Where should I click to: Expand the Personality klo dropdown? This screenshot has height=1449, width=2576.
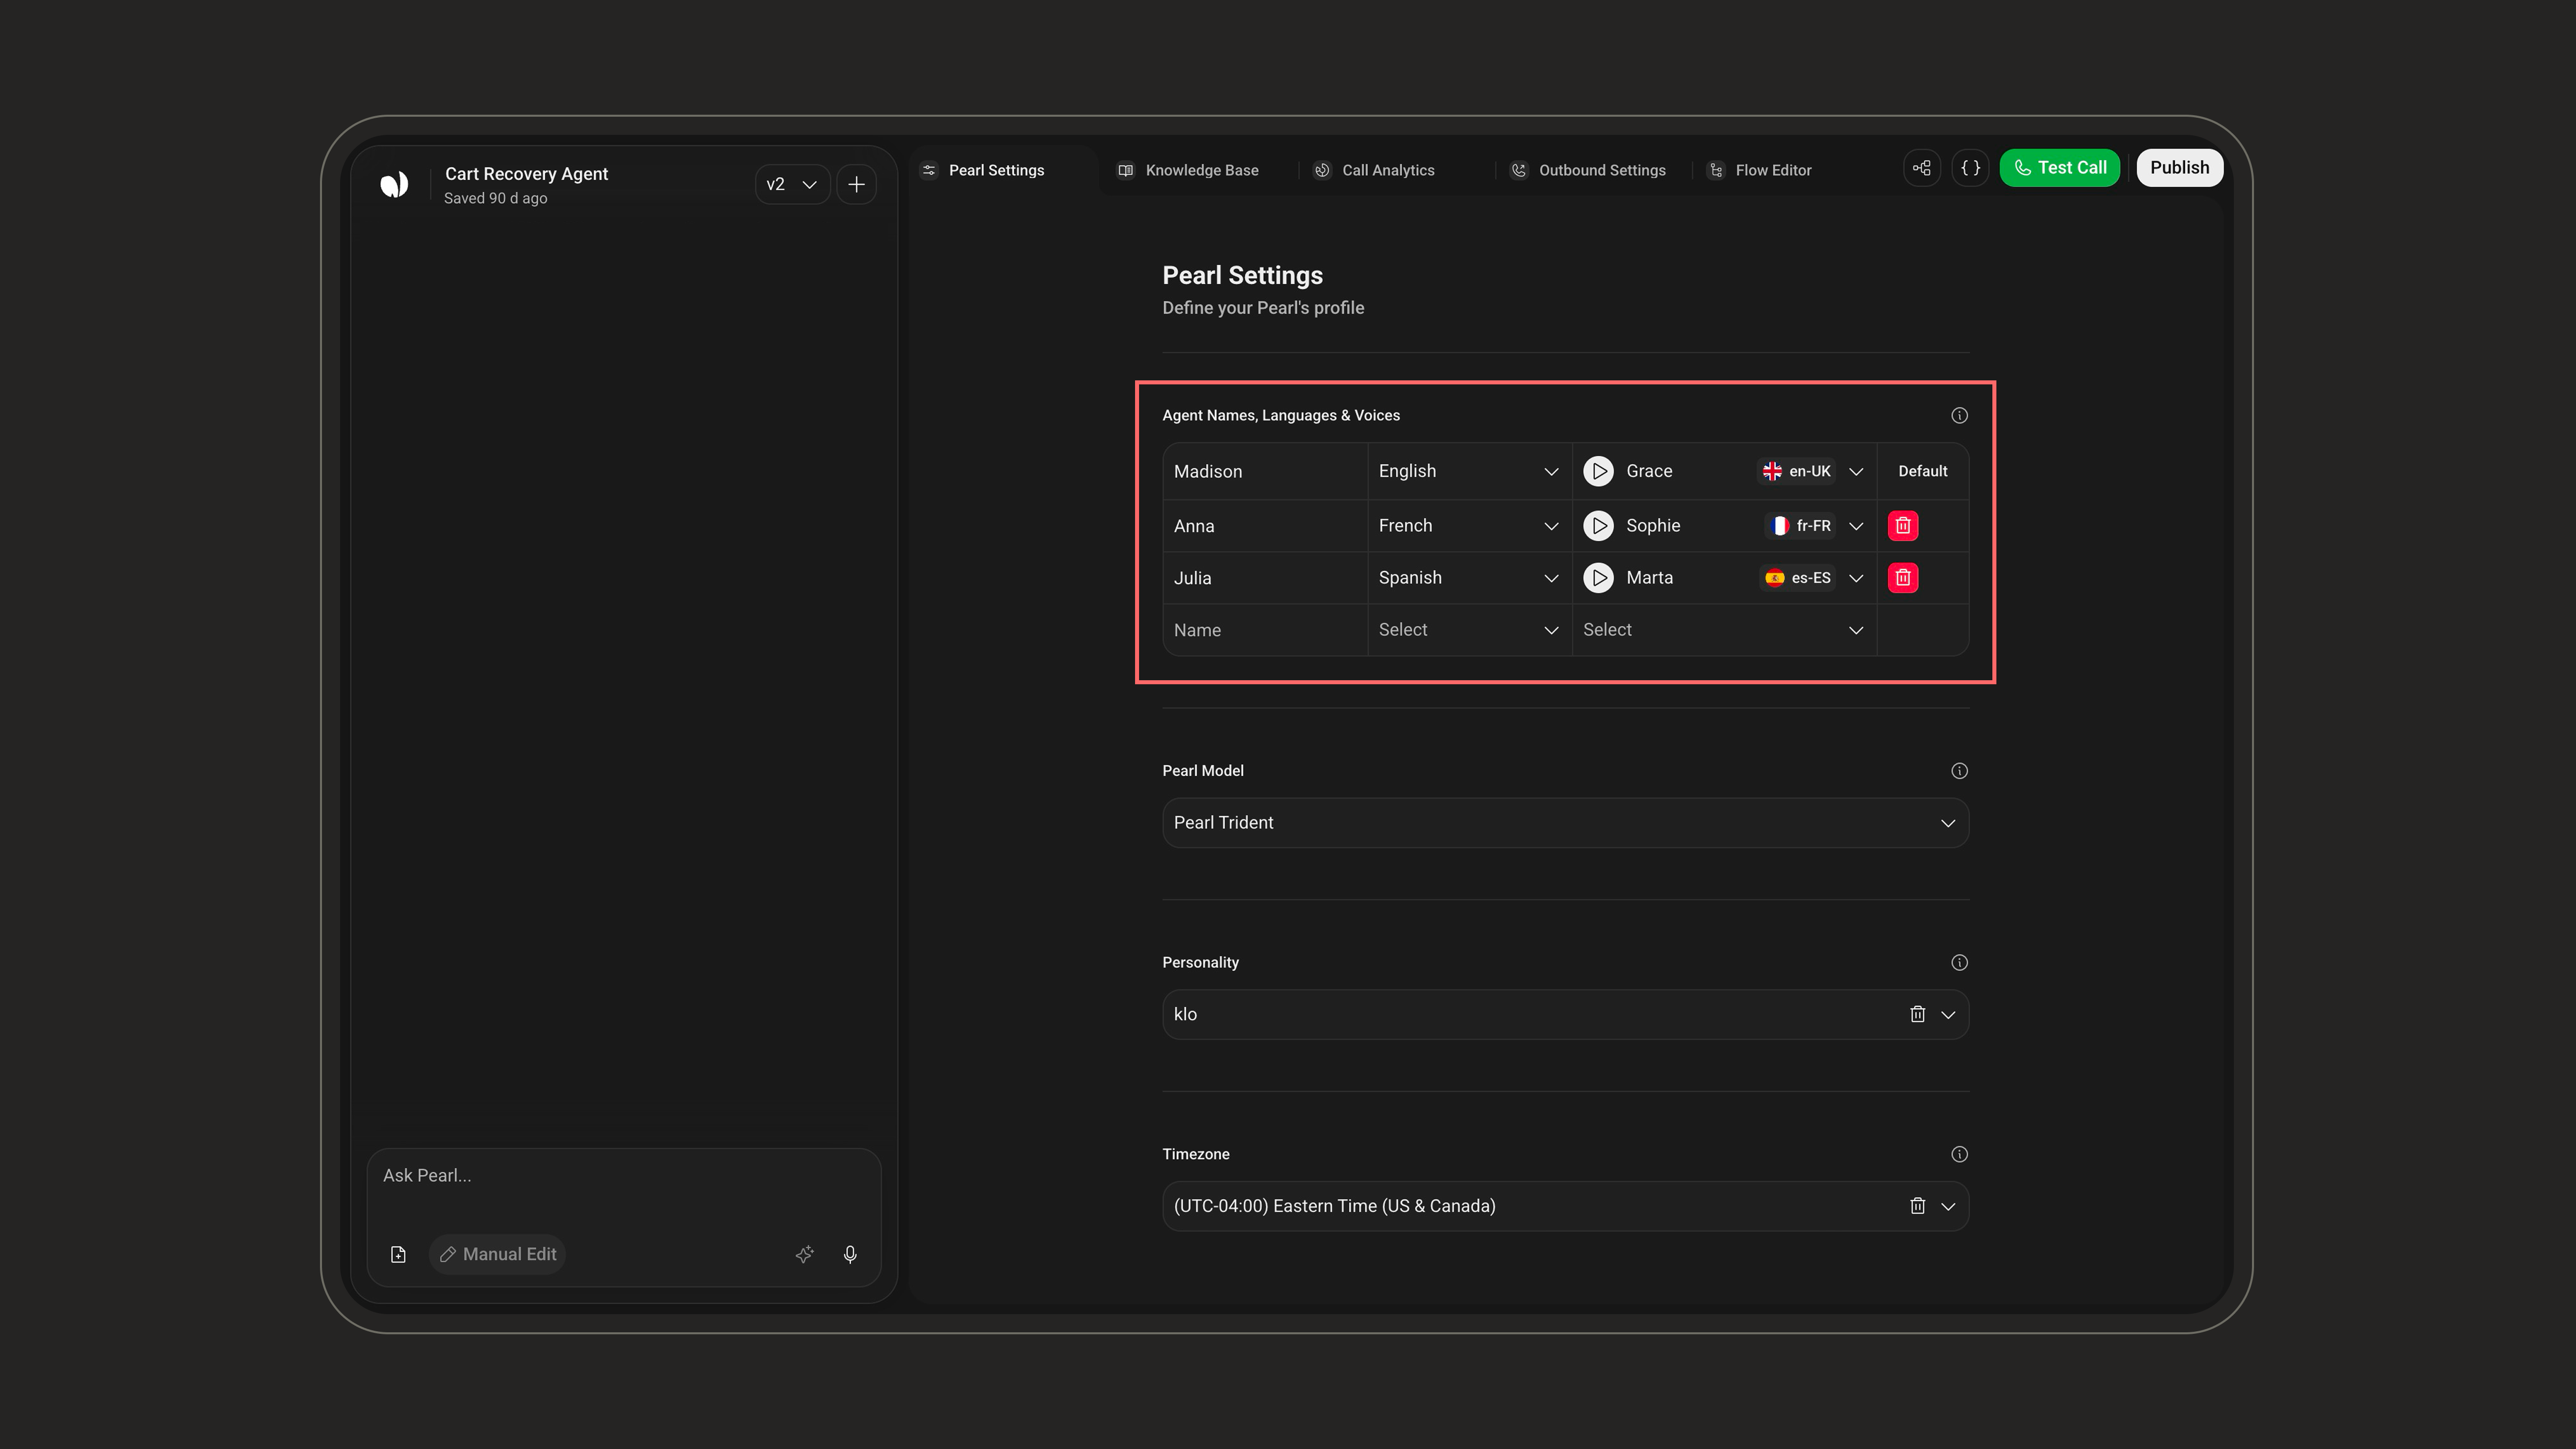click(x=1948, y=1014)
